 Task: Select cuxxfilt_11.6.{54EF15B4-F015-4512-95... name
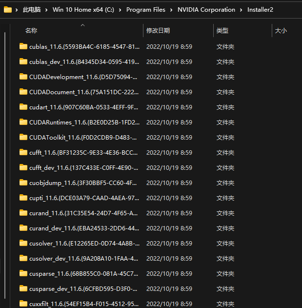pos(84,304)
